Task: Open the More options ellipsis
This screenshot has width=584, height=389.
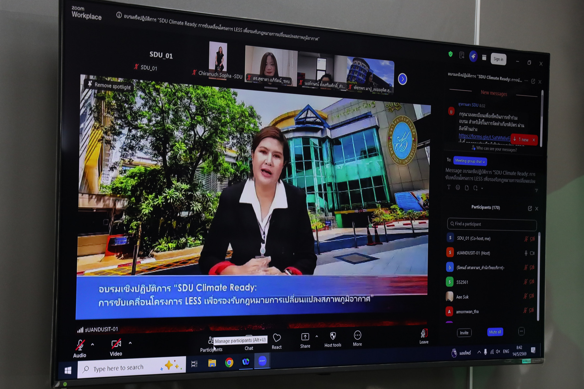Action: (x=357, y=335)
